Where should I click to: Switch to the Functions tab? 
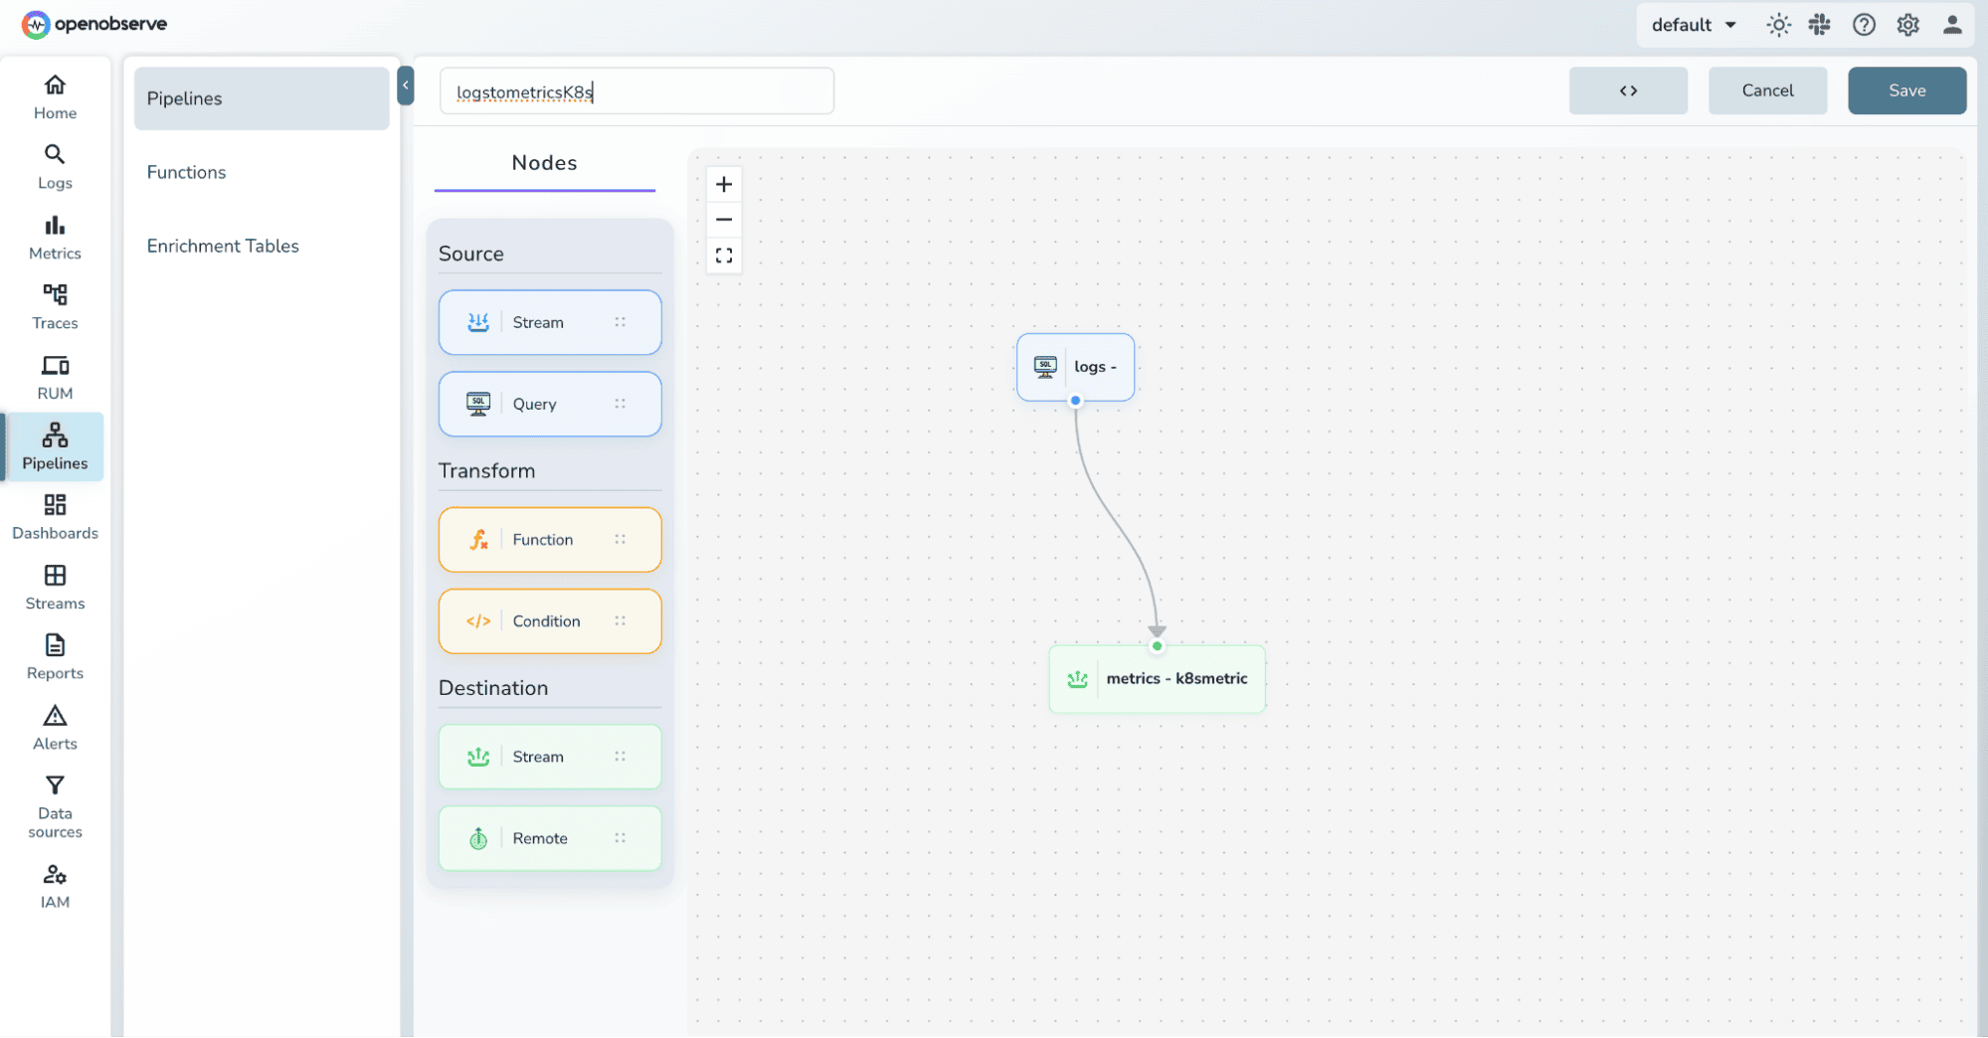click(x=186, y=171)
